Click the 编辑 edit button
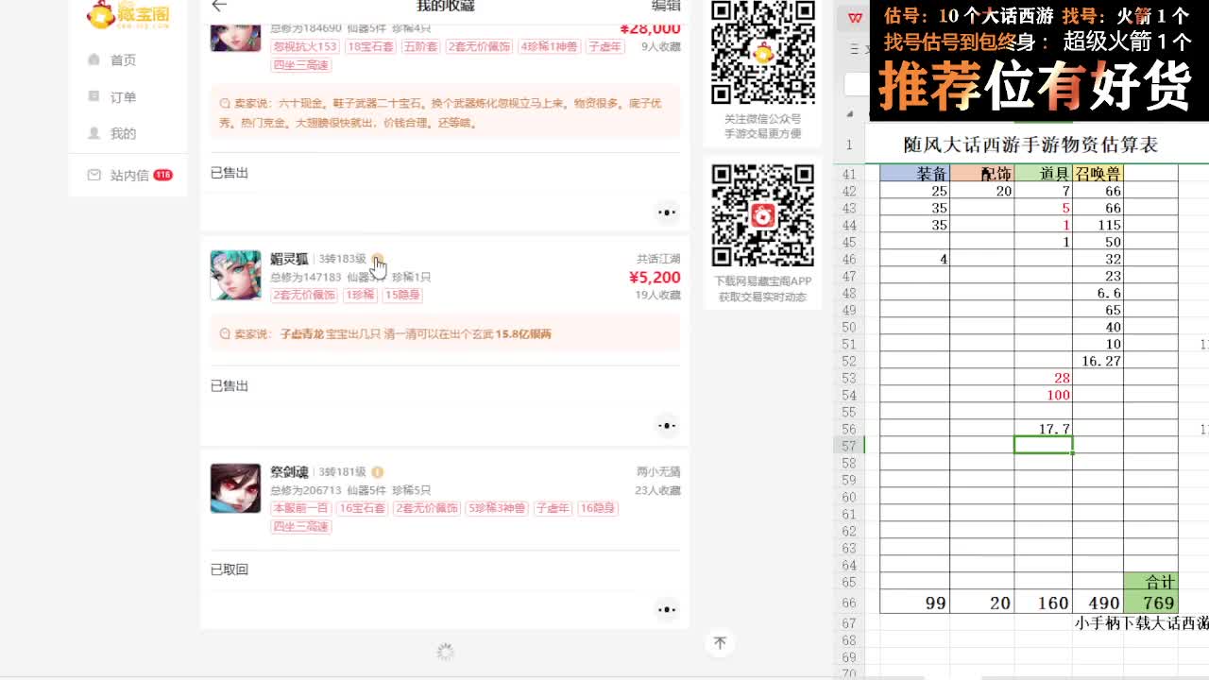 coord(666,6)
